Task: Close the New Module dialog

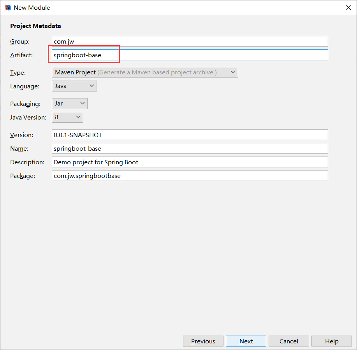Action: point(348,7)
